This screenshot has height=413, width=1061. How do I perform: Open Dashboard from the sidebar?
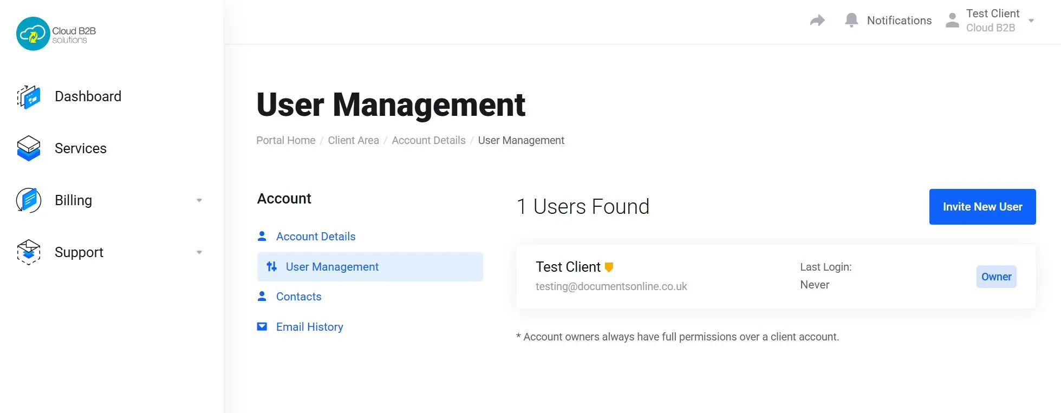coord(88,96)
